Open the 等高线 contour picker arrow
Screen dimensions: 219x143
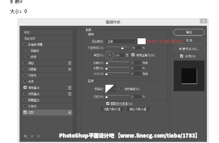(x=115, y=89)
